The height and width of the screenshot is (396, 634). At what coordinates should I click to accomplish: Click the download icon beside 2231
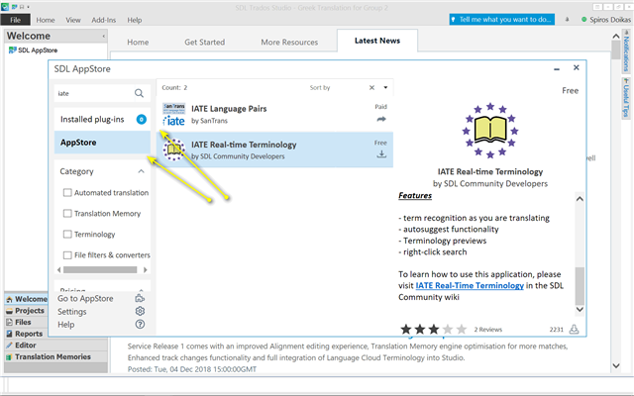574,330
